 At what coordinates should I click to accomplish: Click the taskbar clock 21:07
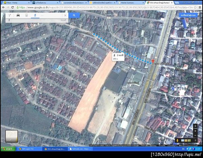pos(198,149)
